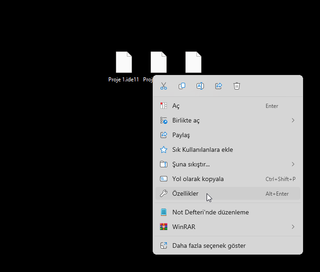Open Özellikler for the file
320x272 pixels.
[x=185, y=194]
